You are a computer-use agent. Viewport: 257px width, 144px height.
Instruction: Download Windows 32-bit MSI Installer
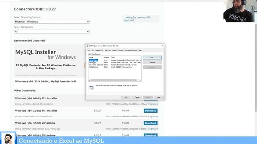click(151, 111)
